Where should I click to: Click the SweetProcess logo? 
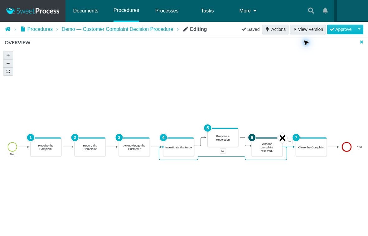(33, 11)
